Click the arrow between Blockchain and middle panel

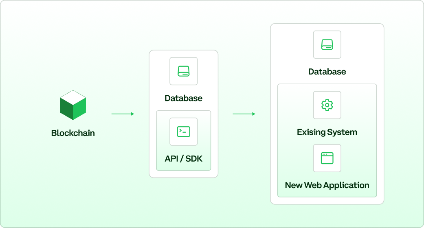point(123,114)
